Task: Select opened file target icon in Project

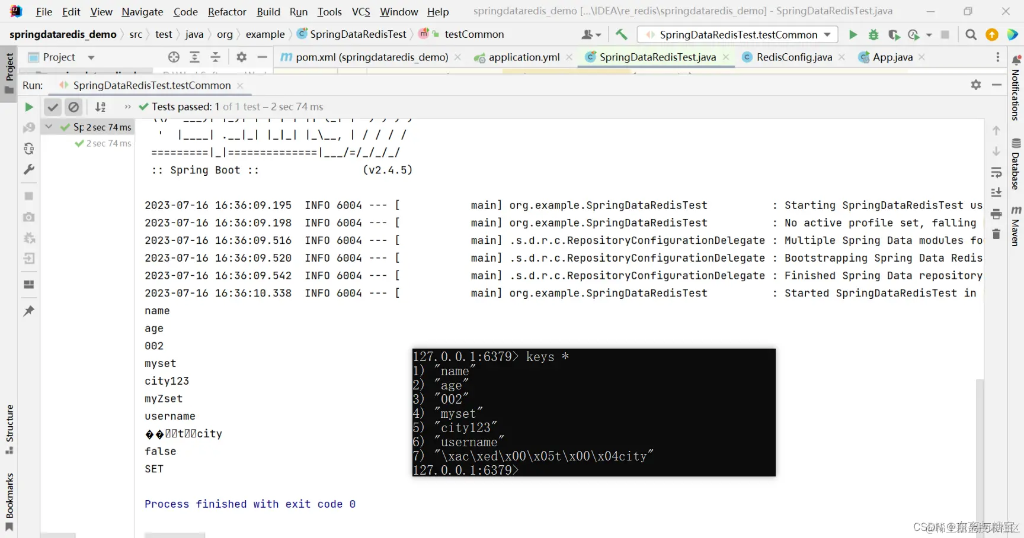Action: (174, 57)
